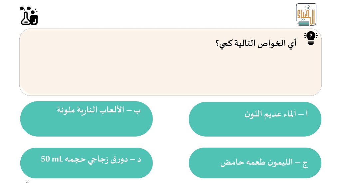The image size is (341, 191).
Task: Click the flask shape in chemist icon
Action: (26, 19)
